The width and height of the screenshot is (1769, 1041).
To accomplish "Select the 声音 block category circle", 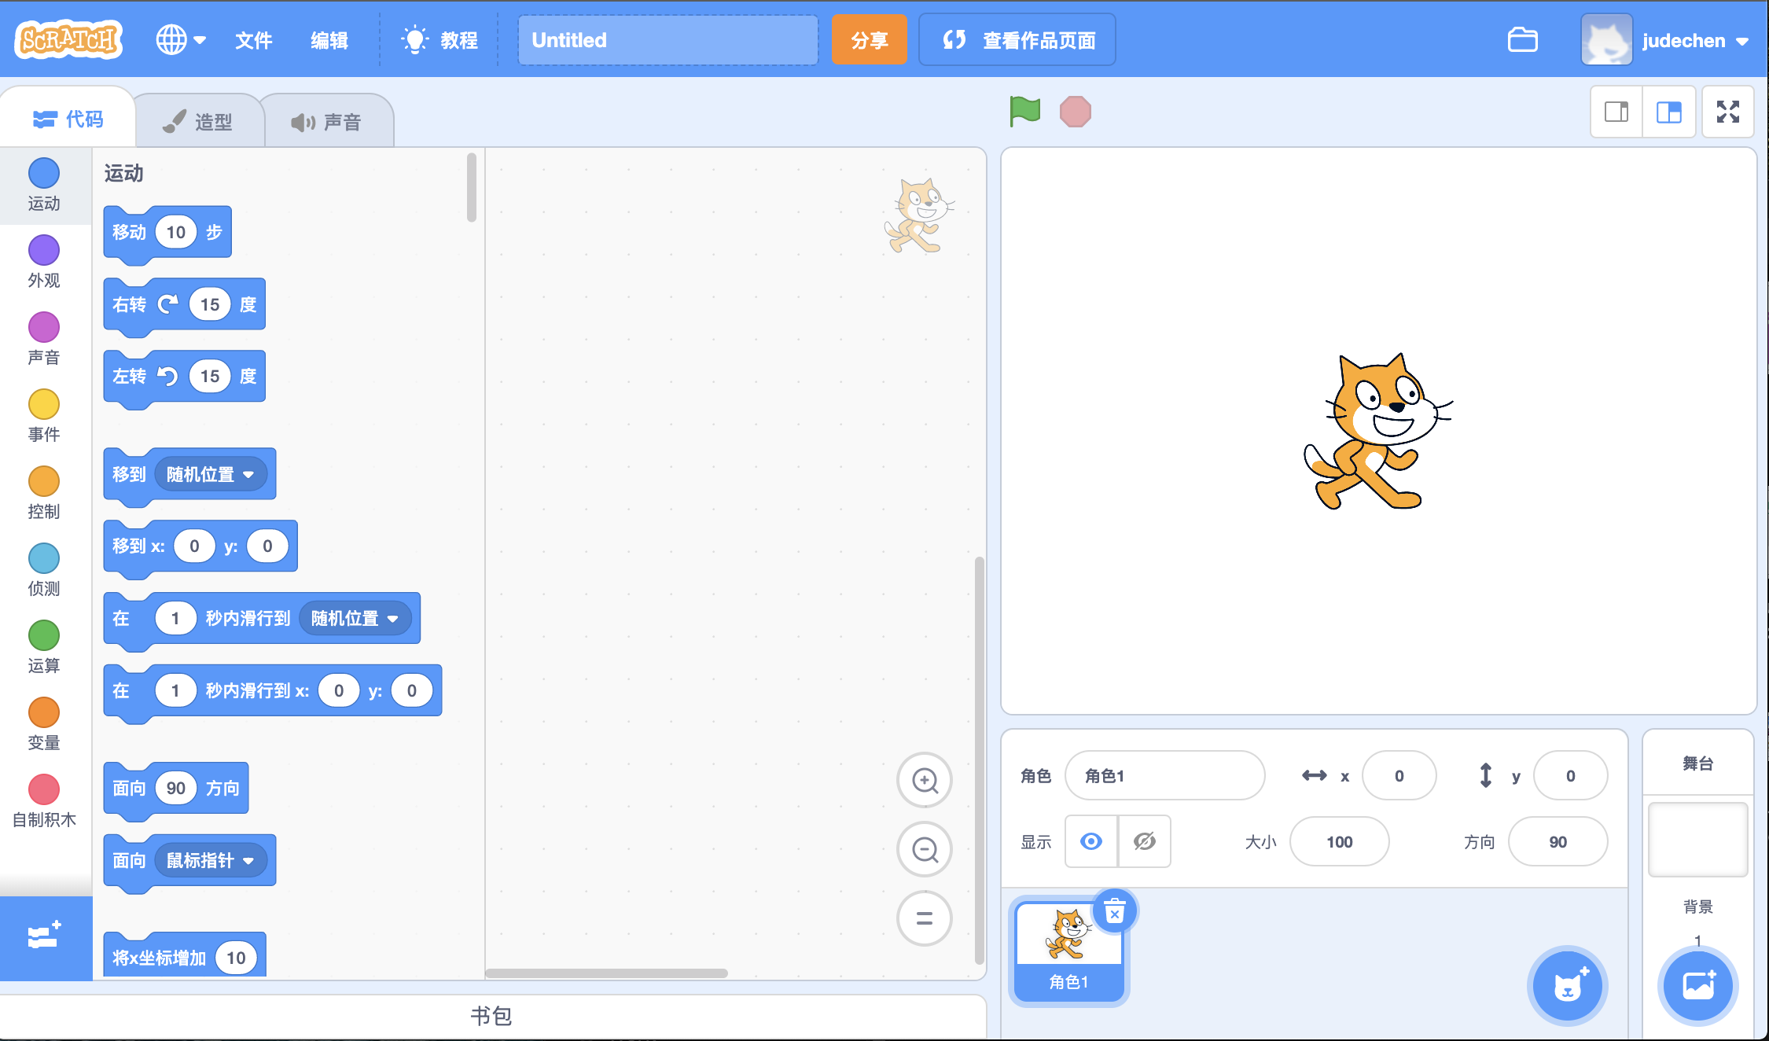I will pyautogui.click(x=44, y=327).
